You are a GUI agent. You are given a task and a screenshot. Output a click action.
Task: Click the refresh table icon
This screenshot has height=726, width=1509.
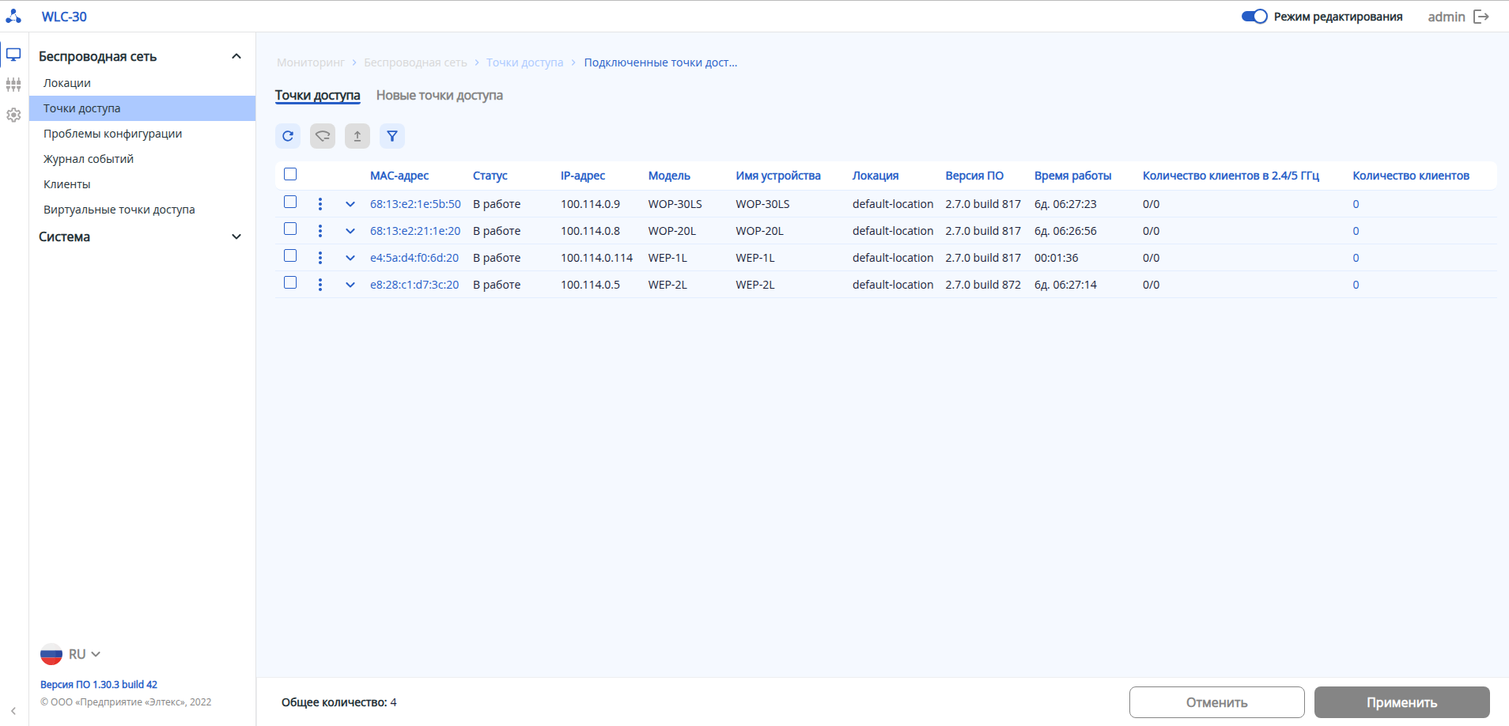288,136
